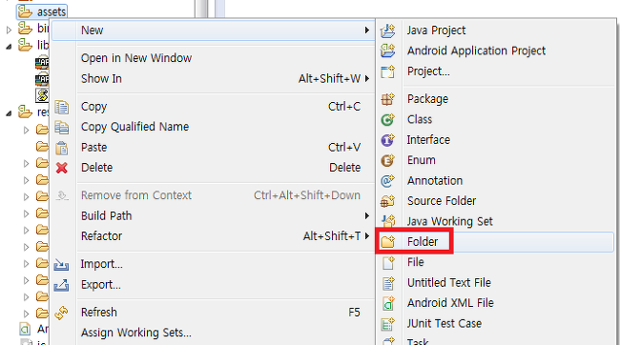
Task: Choose Import... from context menu
Action: [102, 264]
